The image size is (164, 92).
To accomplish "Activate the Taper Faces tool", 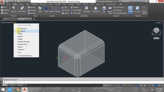I will pyautogui.click(x=96, y=9).
